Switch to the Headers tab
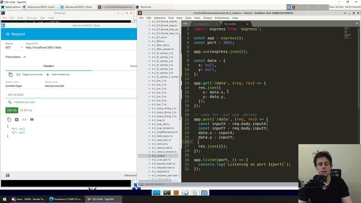The height and width of the screenshot is (203, 361). point(49,66)
